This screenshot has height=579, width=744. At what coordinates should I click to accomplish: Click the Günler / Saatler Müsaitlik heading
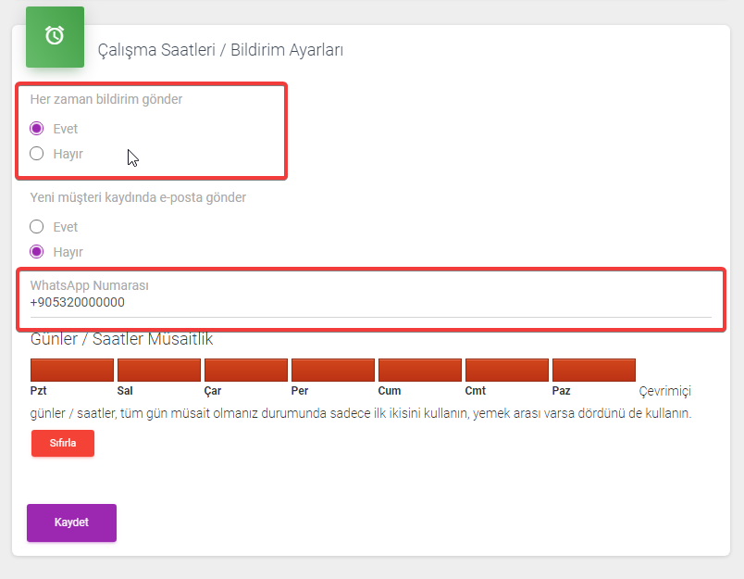click(121, 339)
